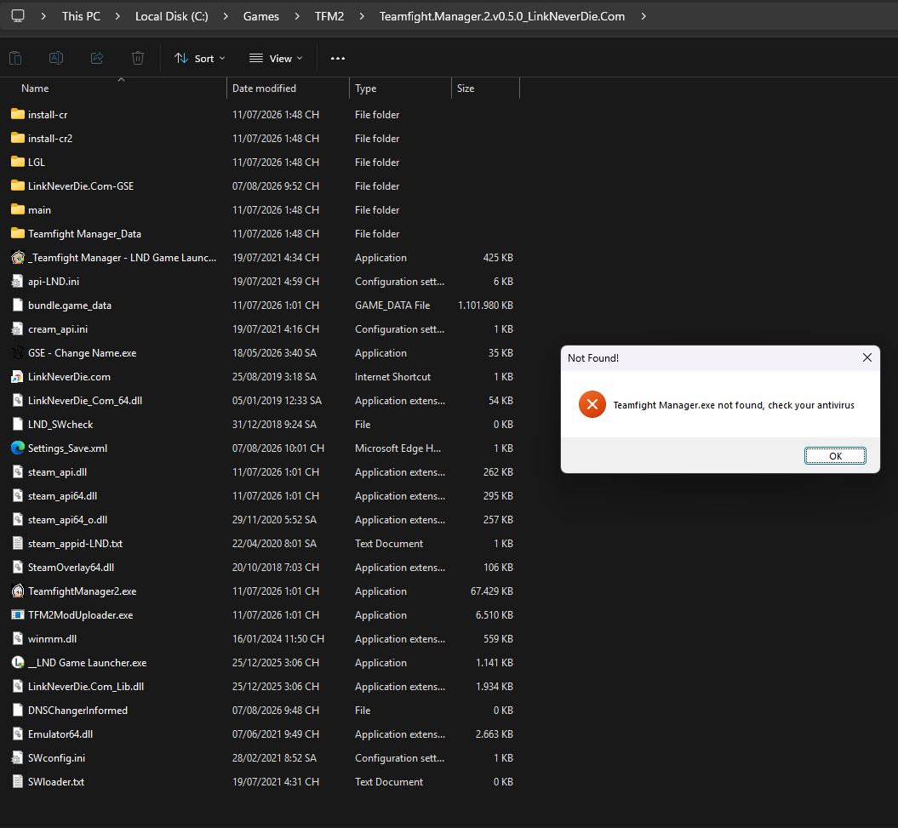Select the main folder icon

(18, 209)
